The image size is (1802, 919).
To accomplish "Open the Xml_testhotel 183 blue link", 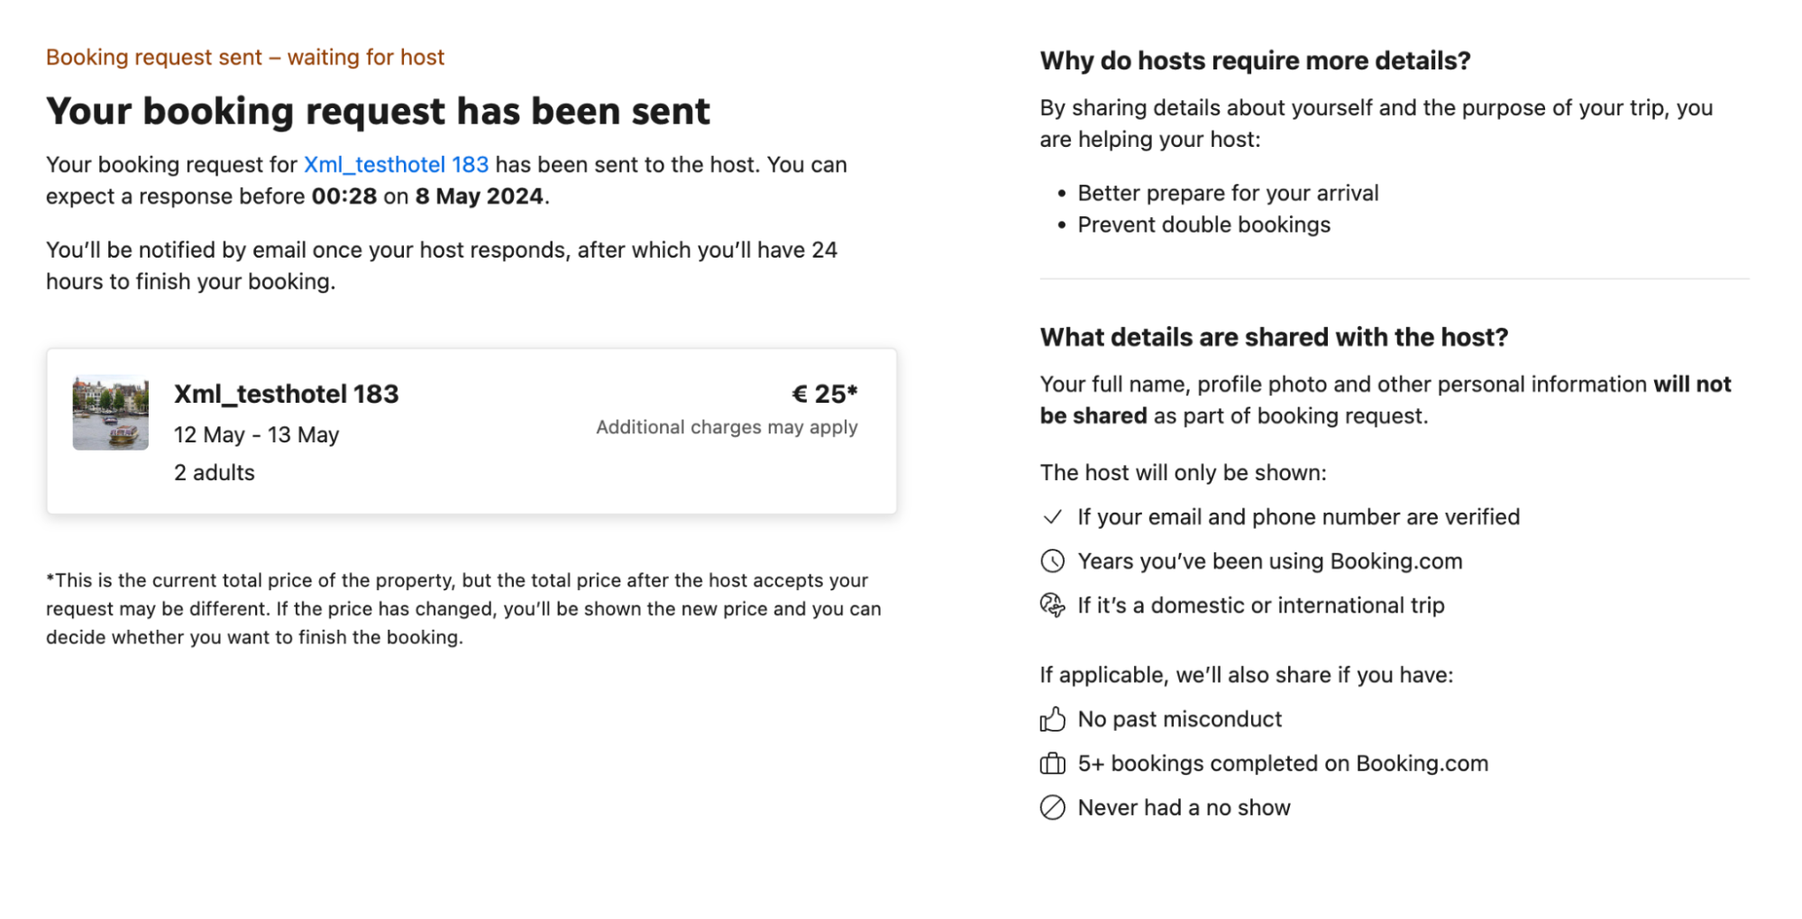I will coord(396,165).
